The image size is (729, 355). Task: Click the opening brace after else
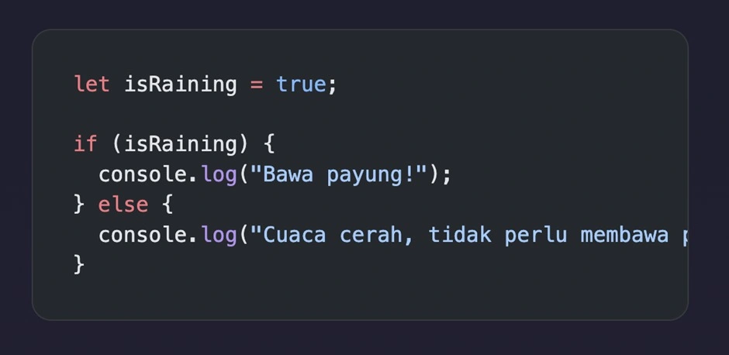pyautogui.click(x=168, y=205)
